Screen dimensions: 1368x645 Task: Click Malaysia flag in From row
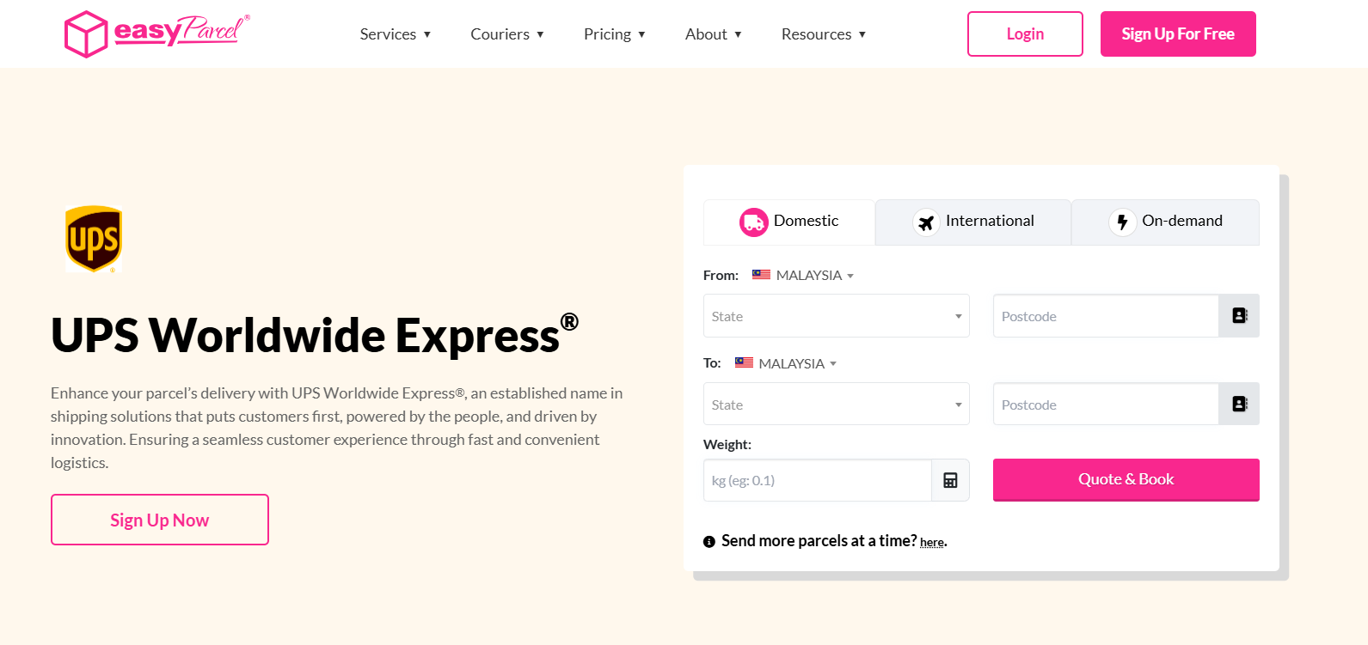click(761, 275)
